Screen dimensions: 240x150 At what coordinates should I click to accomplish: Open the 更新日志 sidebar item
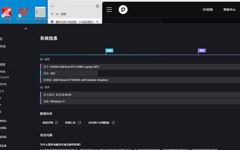click(3, 137)
